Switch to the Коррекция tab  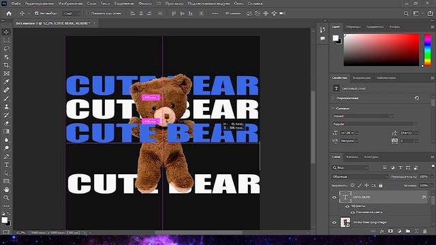(362, 78)
